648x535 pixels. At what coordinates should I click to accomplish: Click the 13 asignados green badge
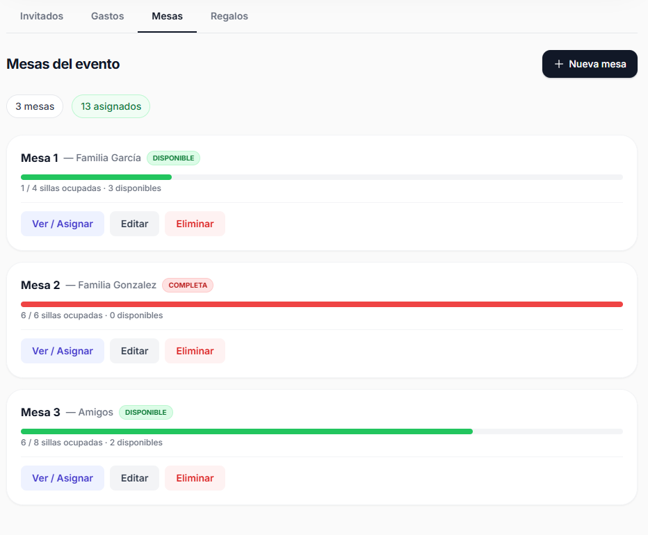[111, 106]
